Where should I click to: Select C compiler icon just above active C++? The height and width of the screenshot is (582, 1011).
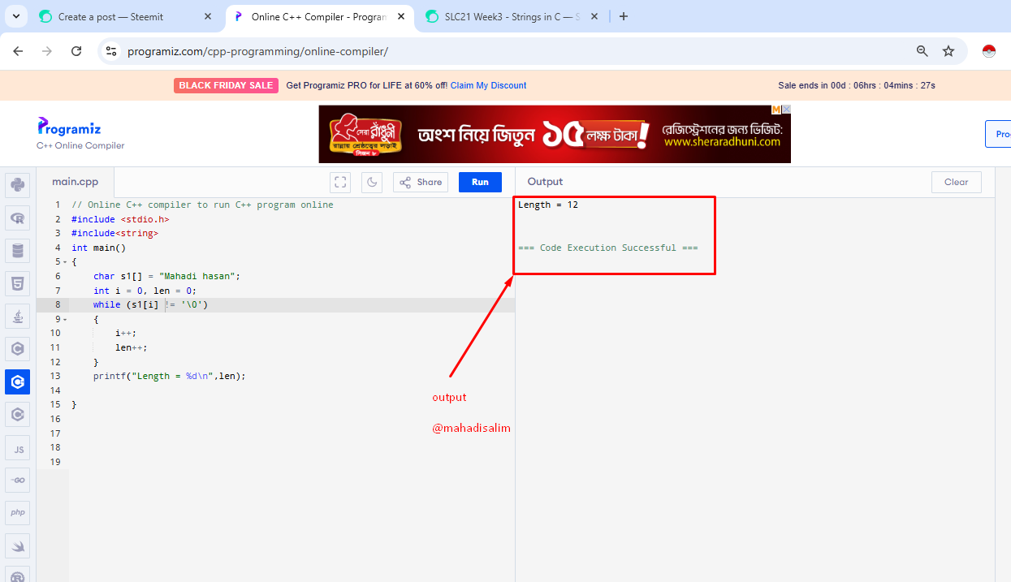(x=17, y=349)
